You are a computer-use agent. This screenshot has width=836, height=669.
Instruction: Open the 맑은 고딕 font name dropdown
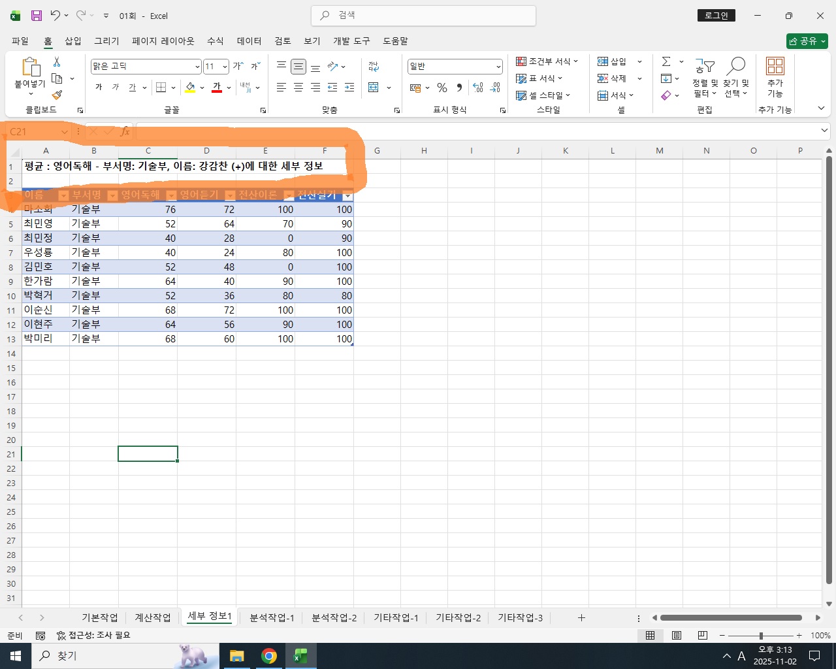tap(197, 67)
